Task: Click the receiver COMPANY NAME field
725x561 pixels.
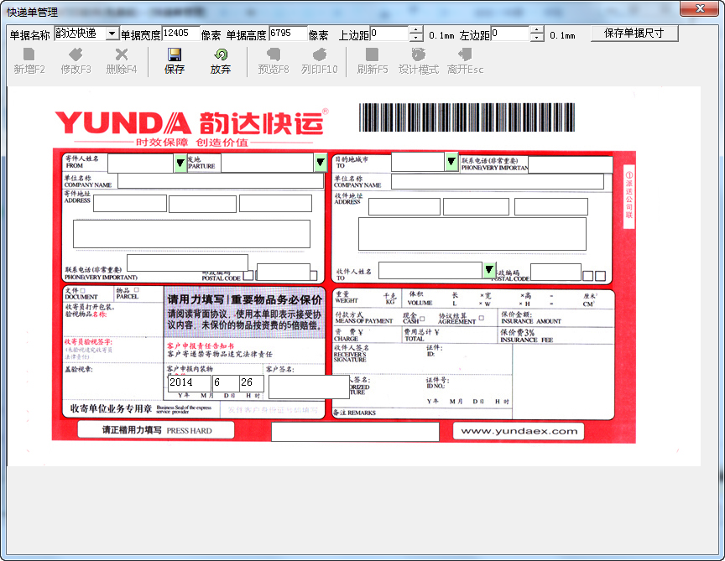Action: (498, 182)
